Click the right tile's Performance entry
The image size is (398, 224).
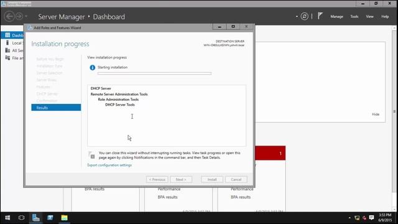pyautogui.click(x=242, y=189)
